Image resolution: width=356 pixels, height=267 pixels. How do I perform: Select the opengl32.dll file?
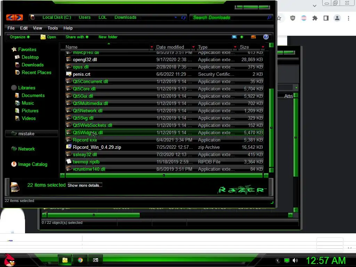(164, 59)
